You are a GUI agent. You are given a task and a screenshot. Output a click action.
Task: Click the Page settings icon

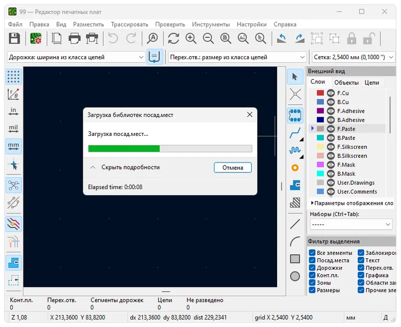point(57,39)
